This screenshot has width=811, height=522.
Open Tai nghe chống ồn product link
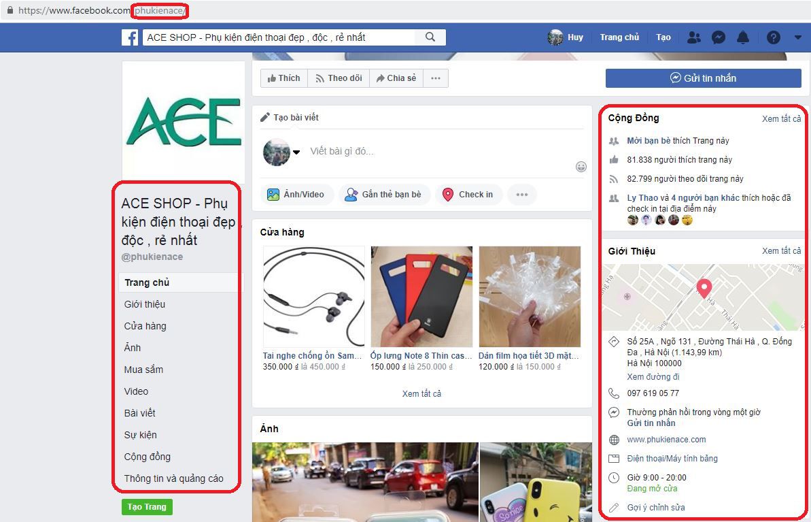[313, 356]
